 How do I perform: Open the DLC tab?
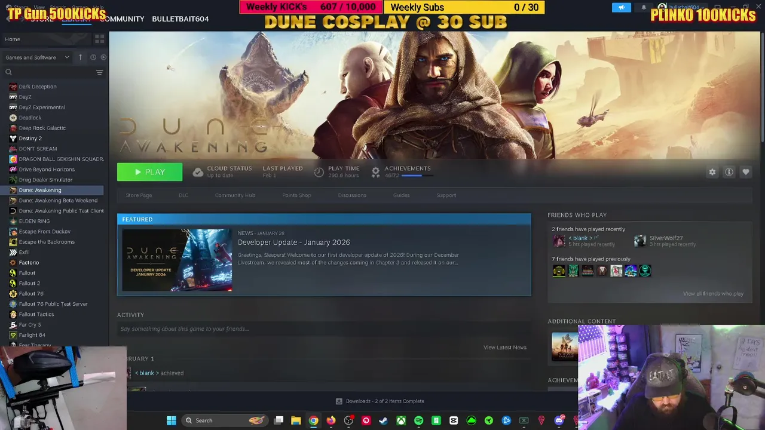183,195
